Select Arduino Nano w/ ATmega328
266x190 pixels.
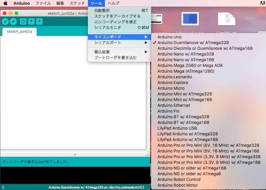pos(208,54)
